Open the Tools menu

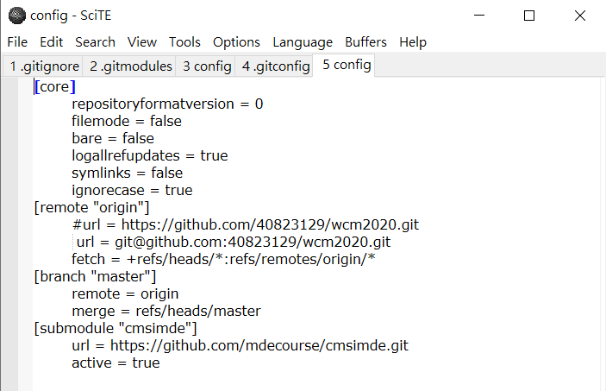click(184, 41)
